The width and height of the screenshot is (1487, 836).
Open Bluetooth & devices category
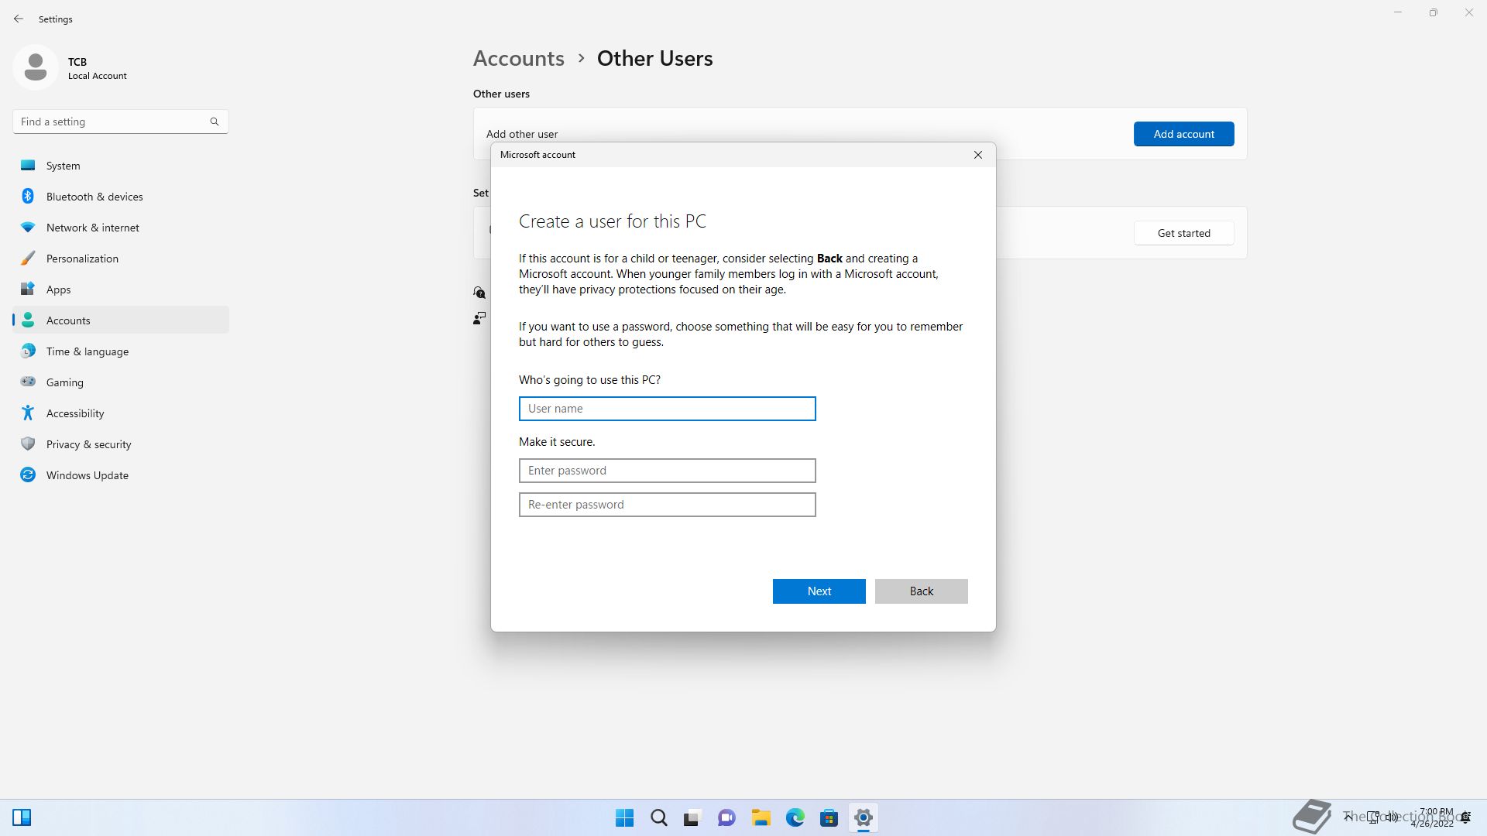(121, 197)
